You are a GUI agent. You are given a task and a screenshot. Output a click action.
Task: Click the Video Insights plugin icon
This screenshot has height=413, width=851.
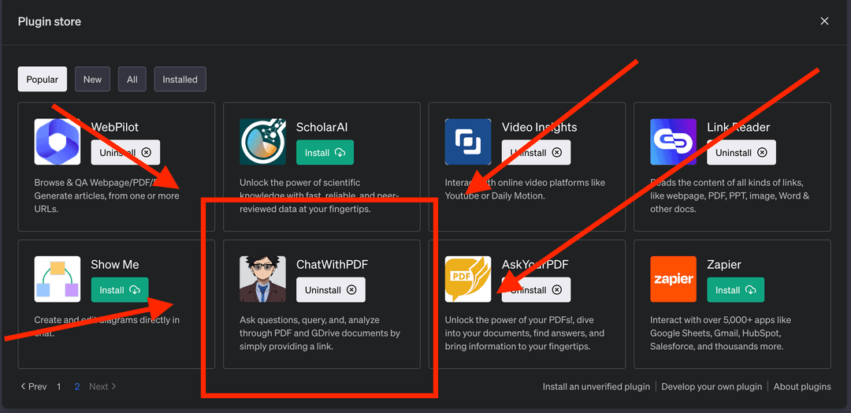468,142
